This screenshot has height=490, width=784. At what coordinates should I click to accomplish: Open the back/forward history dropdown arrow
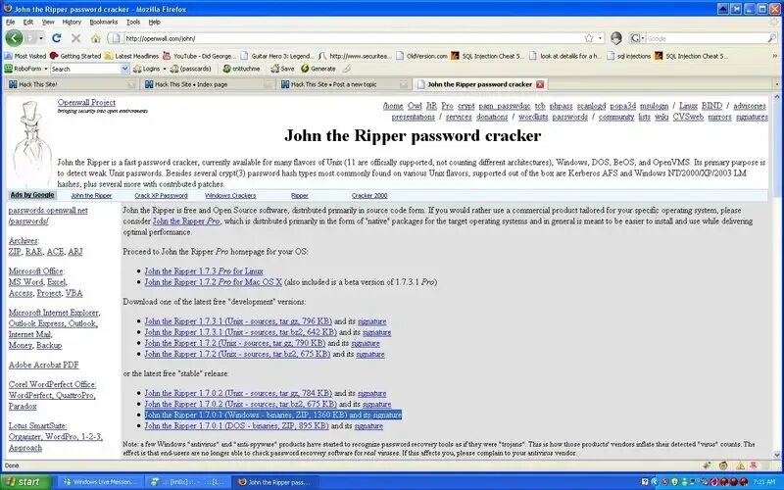[x=41, y=38]
